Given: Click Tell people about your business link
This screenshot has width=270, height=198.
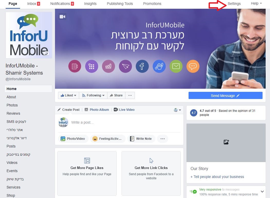Looking at the screenshot, I should pos(217,177).
